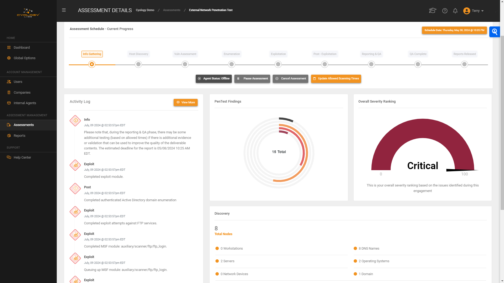The image size is (504, 283).
Task: Open the notifications bell
Action: click(x=455, y=11)
